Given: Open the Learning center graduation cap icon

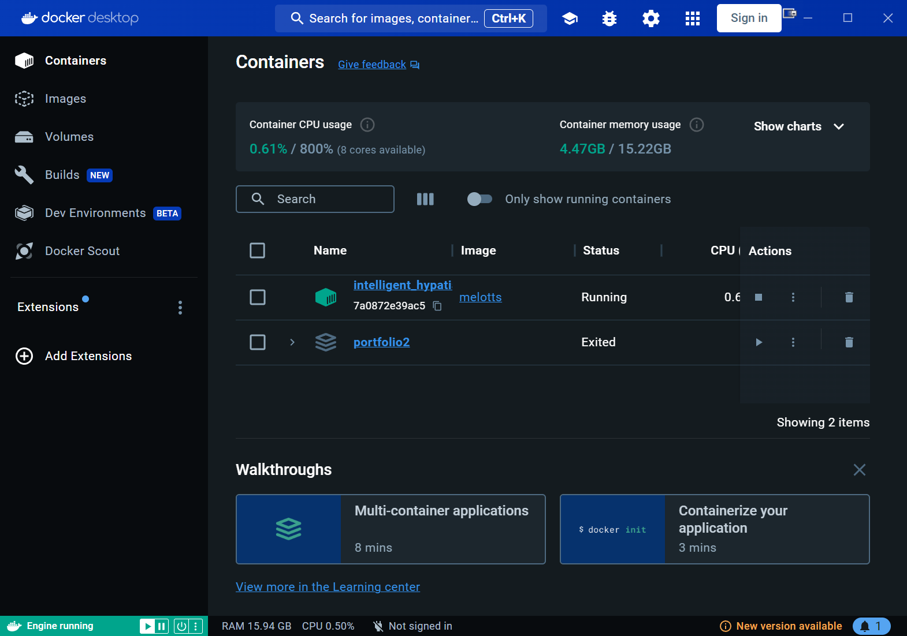Looking at the screenshot, I should (570, 18).
